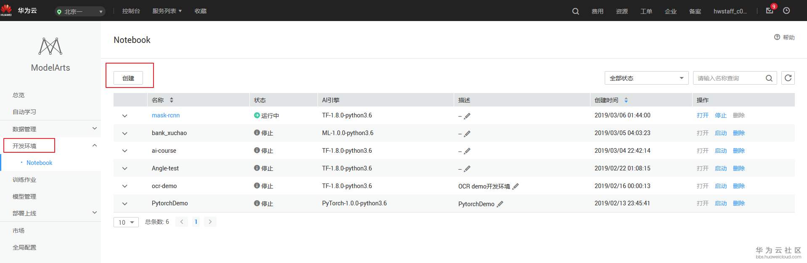807x263 pixels.
Task: Click the search magnifier icon in top bar
Action: (575, 11)
